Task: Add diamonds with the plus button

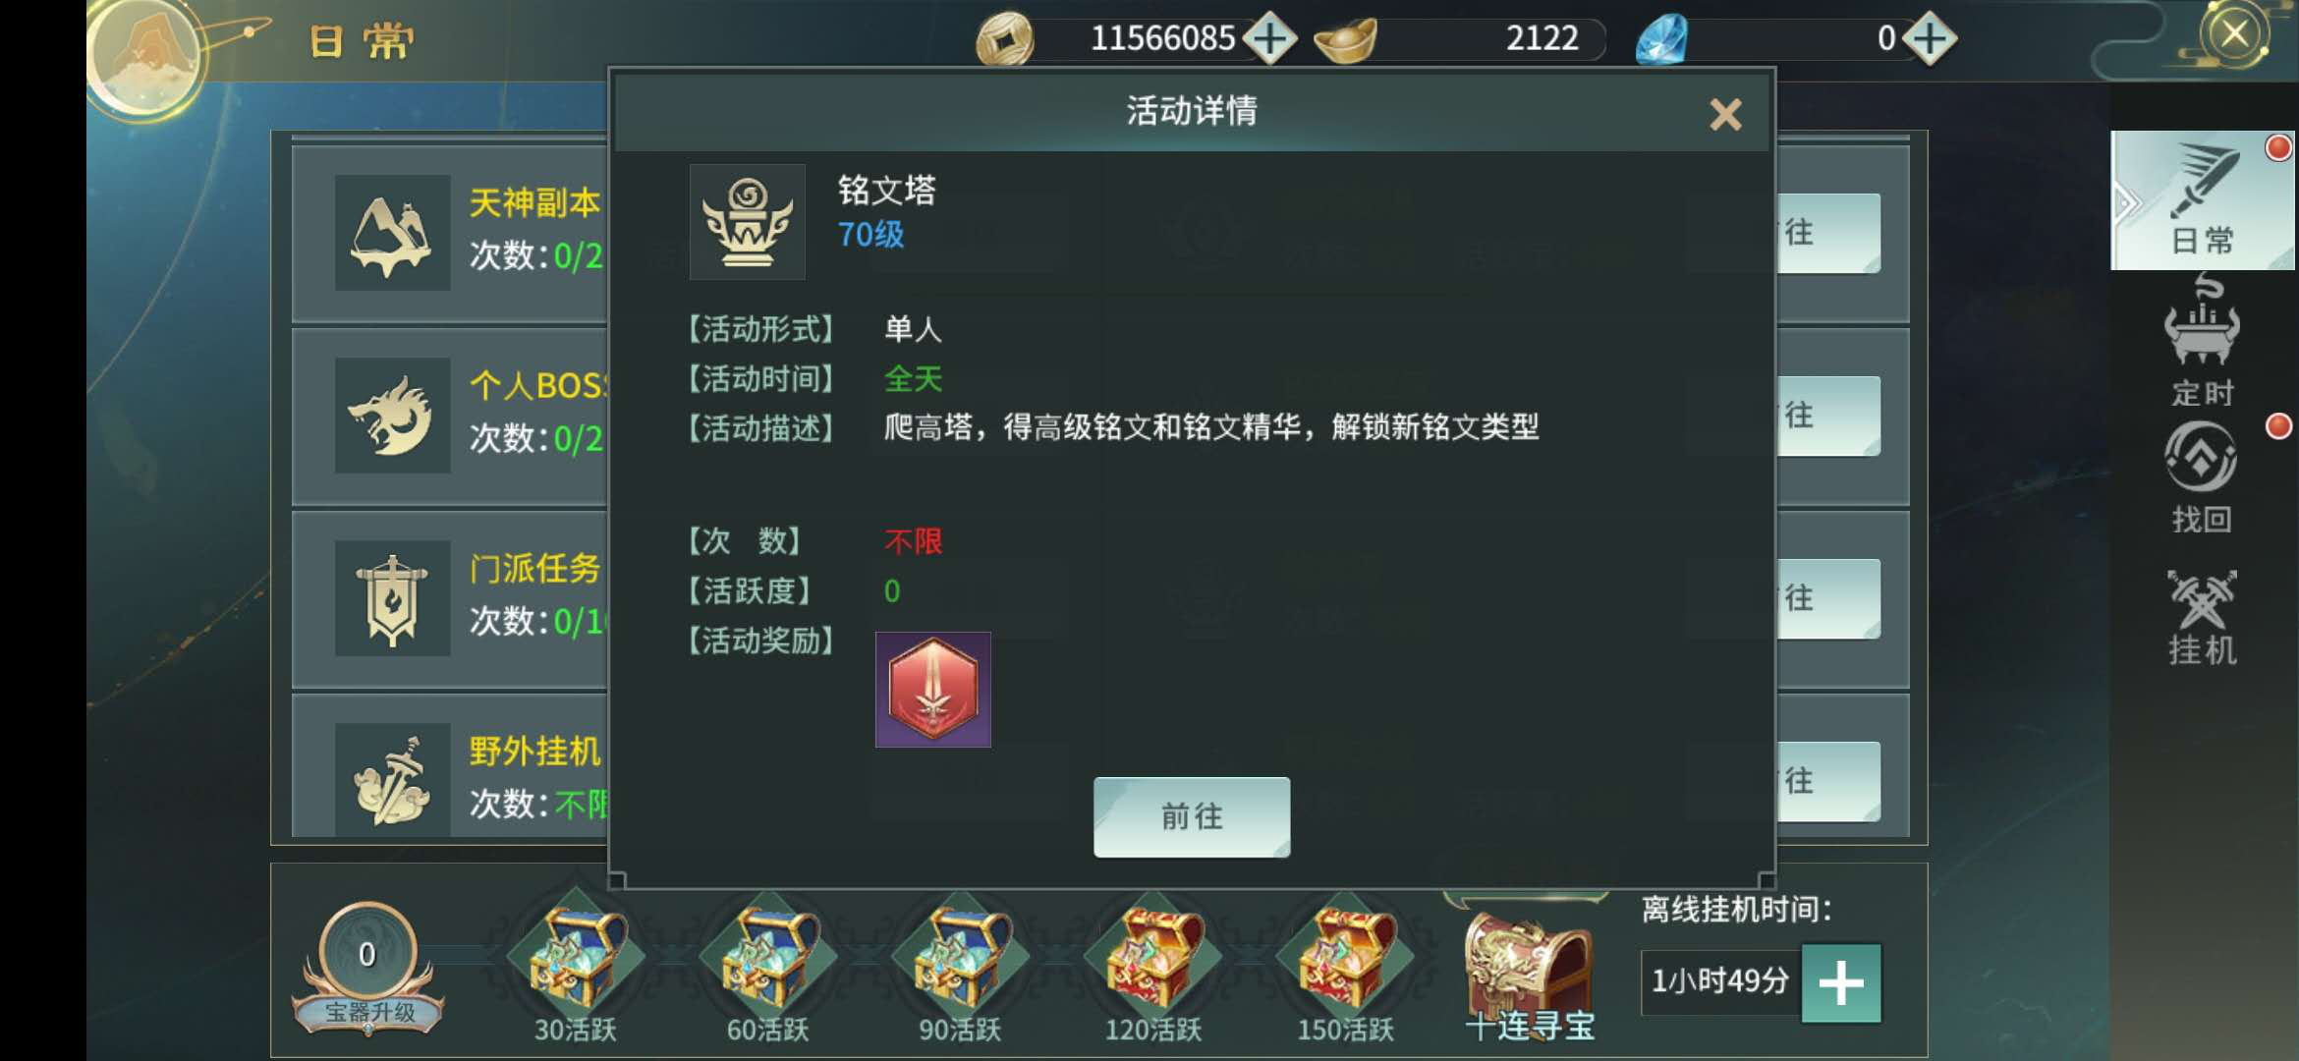Action: tap(1930, 38)
